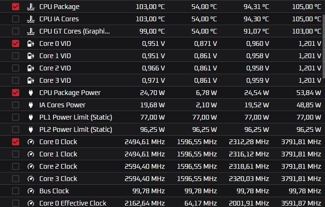
Task: Uncheck the Core 0 VID checkbox
Action: coord(16,43)
